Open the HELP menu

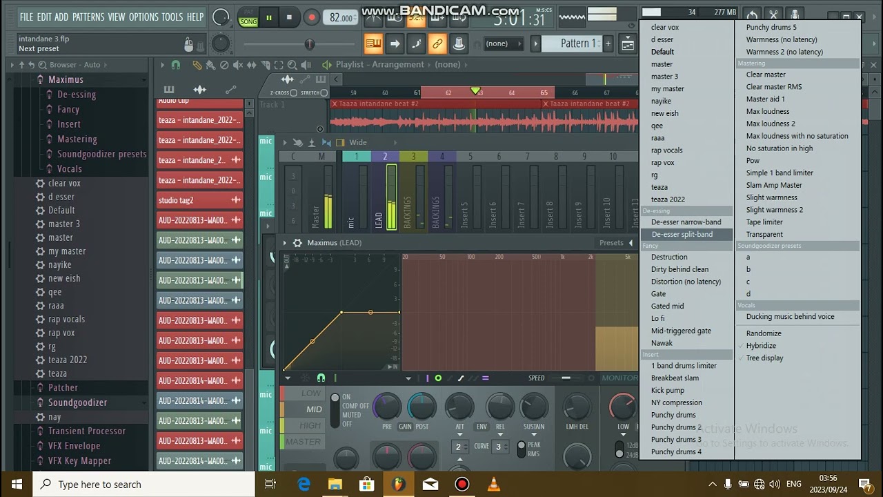pyautogui.click(x=195, y=17)
